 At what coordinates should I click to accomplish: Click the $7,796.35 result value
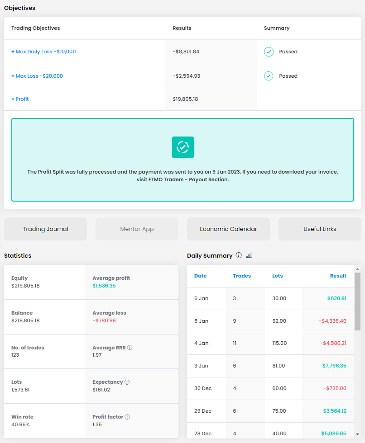pyautogui.click(x=334, y=366)
